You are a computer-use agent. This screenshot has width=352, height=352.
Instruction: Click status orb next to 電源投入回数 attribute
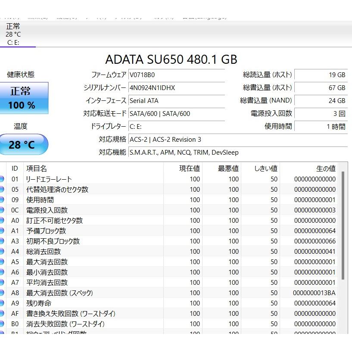pos(1,210)
